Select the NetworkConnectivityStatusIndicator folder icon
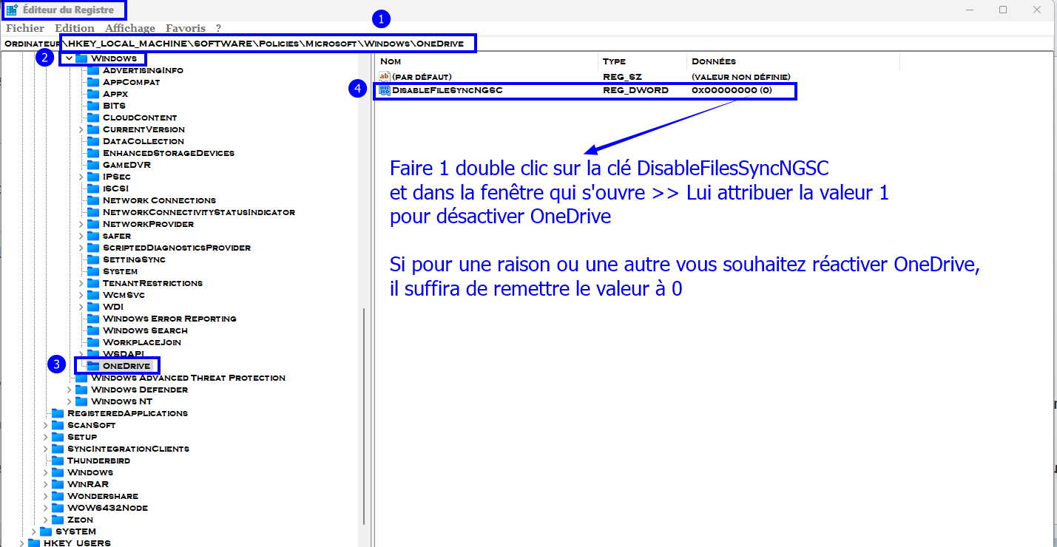Image resolution: width=1057 pixels, height=547 pixels. click(93, 212)
